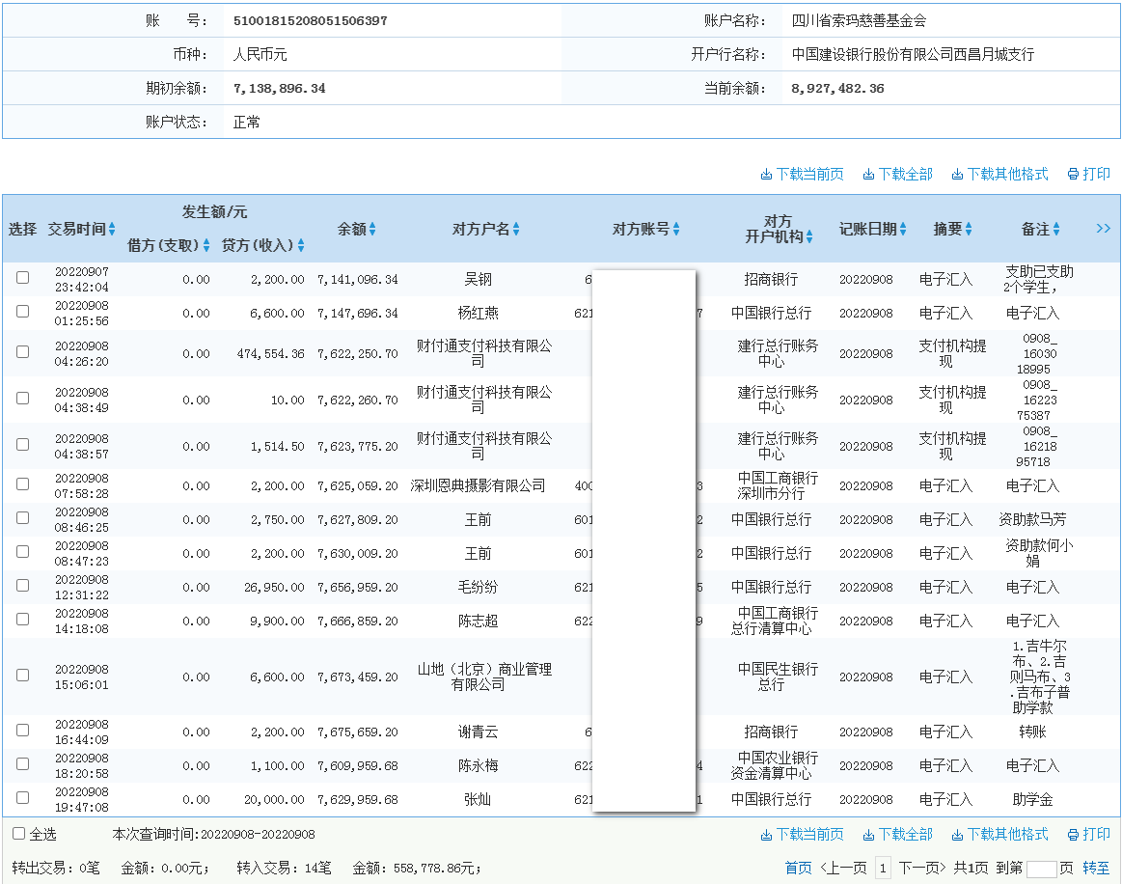Expand more columns with double-chevron
This screenshot has height=884, width=1122.
point(1104,229)
